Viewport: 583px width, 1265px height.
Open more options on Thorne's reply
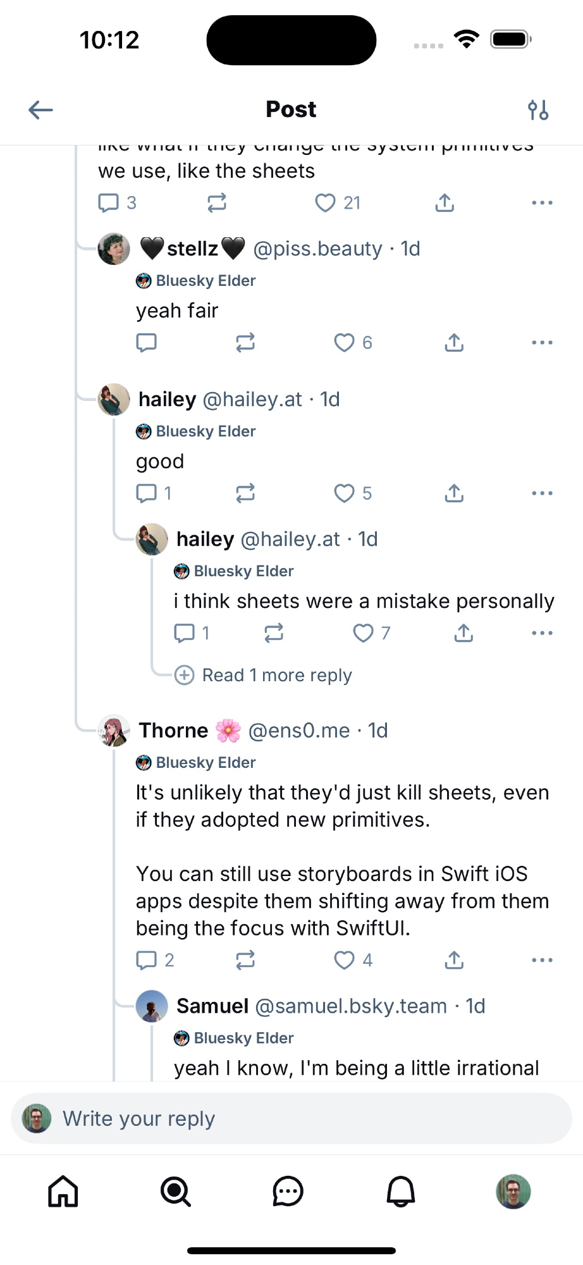(x=542, y=960)
